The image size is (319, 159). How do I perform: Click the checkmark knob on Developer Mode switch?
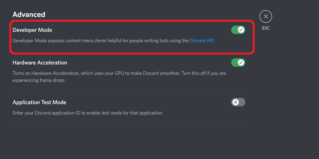(x=241, y=30)
